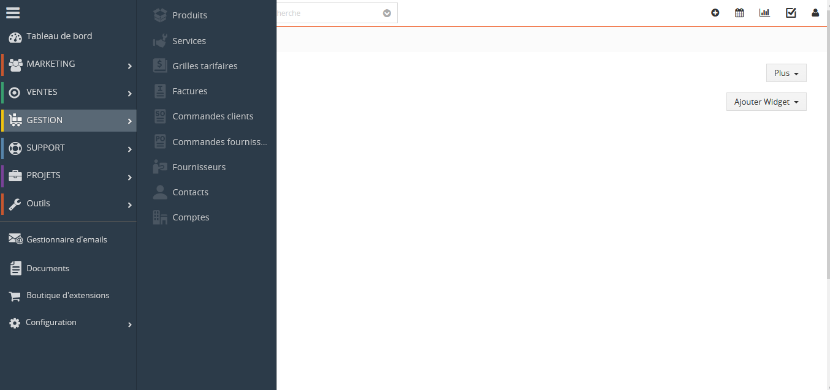830x390 pixels.
Task: Open Commandes clients
Action: pyautogui.click(x=213, y=116)
